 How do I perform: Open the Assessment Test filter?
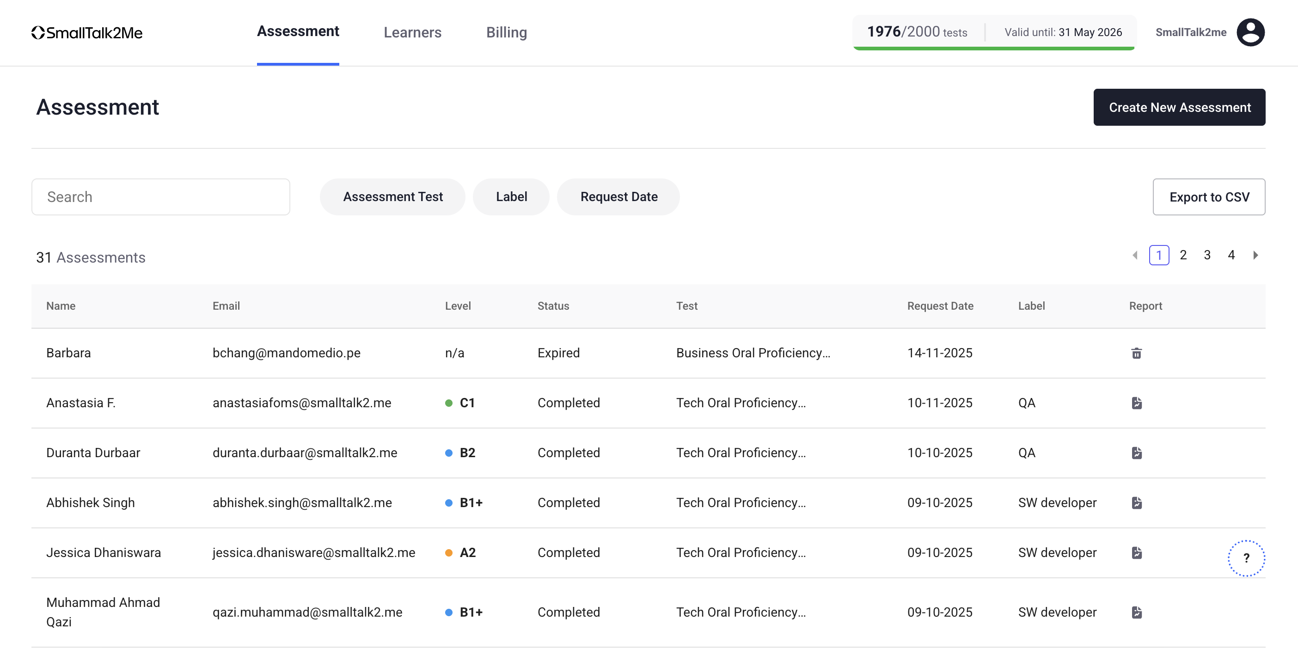coord(392,196)
